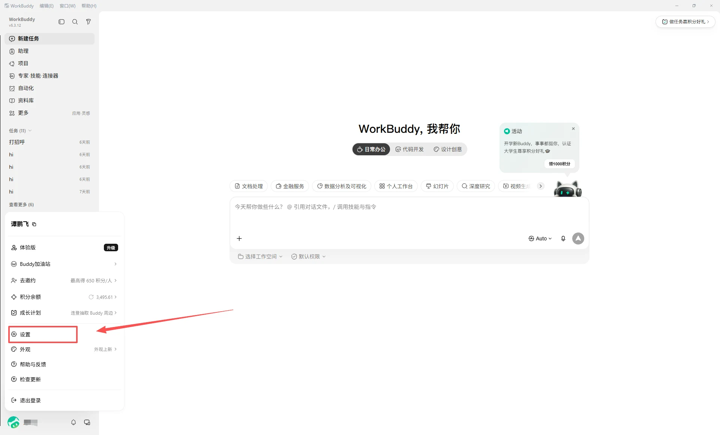Screen dimensions: 720x435
Task: Open the notification bell icon
Action: [73, 422]
